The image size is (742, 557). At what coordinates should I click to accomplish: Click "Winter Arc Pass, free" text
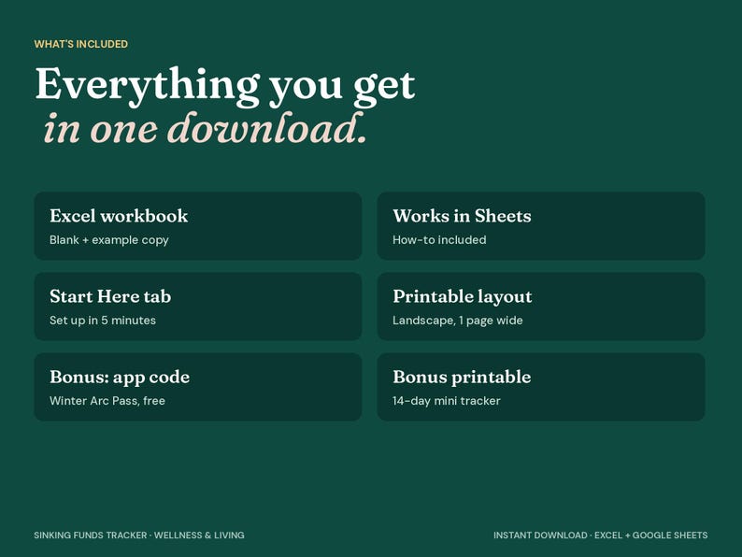click(x=107, y=401)
